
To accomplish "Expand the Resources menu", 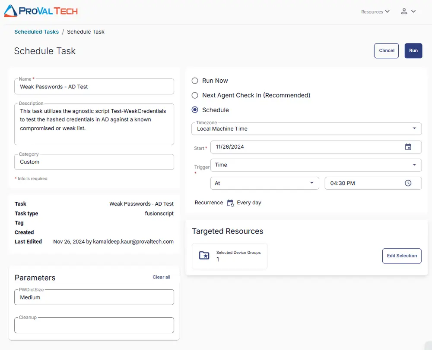I will click(375, 12).
